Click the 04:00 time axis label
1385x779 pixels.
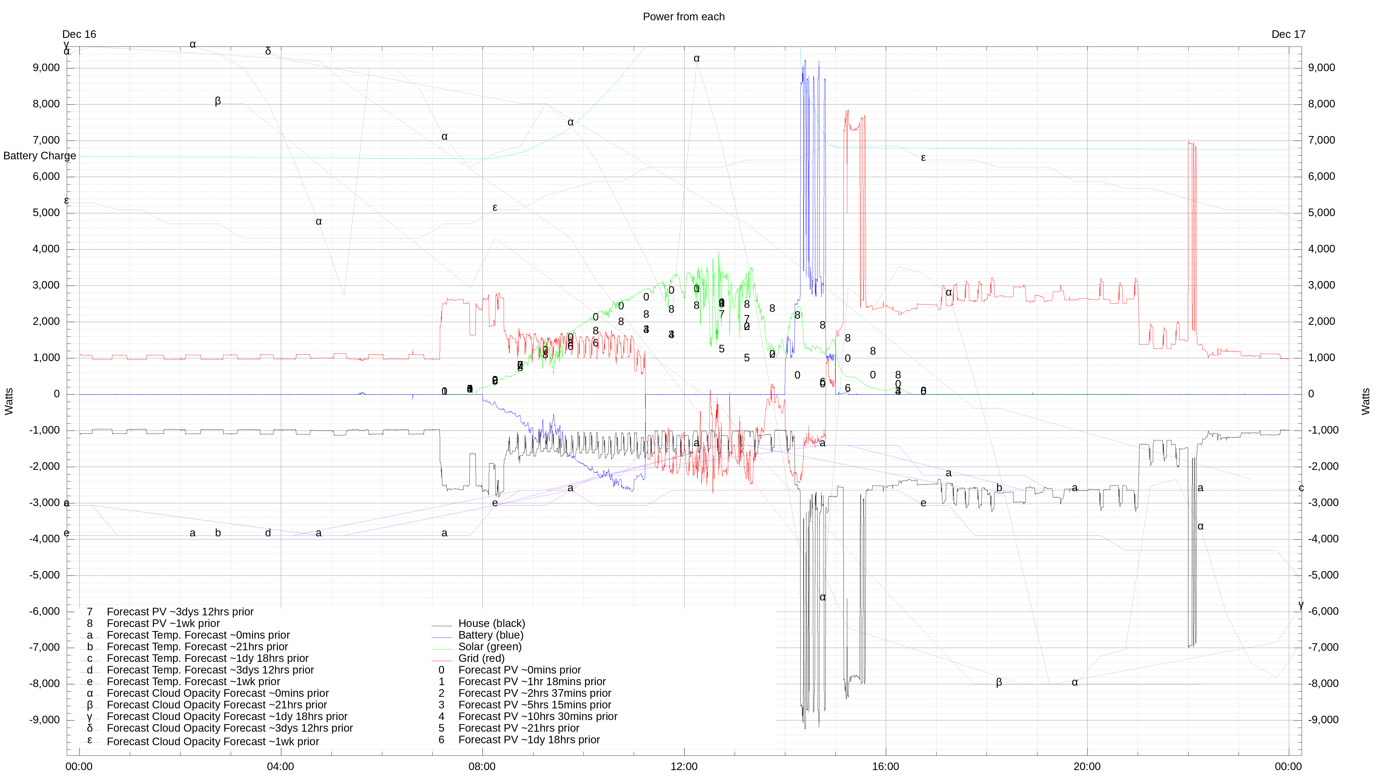[280, 767]
